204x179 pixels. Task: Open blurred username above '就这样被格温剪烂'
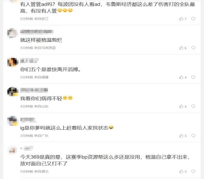[37, 31]
